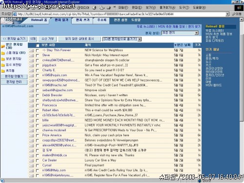The height and width of the screenshot is (183, 244).
Task: Check the checkbox for Steve's message
Action: point(37,56)
